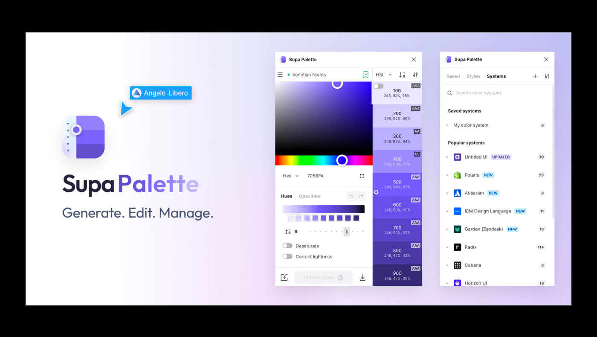Click the Radix logo icon
The height and width of the screenshot is (337, 597).
[457, 247]
